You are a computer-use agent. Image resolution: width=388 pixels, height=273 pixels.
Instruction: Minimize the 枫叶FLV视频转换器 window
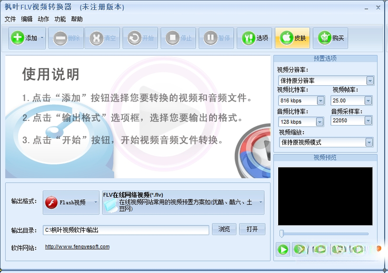point(366,8)
